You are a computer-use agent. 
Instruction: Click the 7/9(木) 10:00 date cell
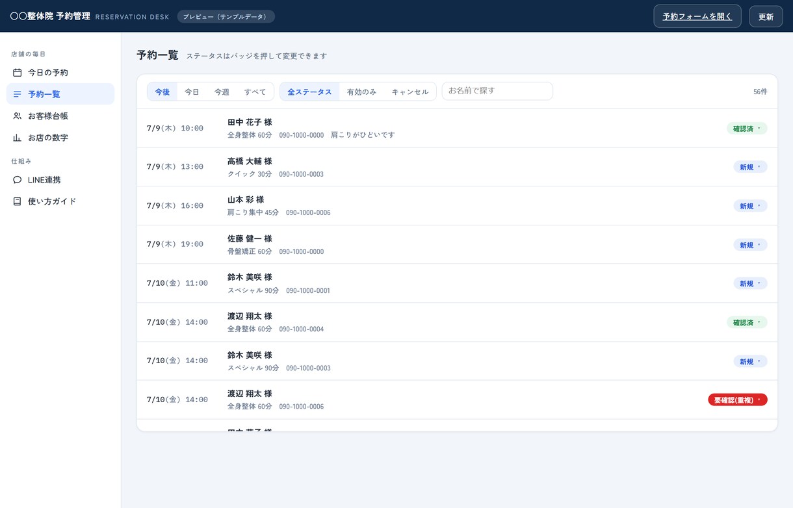click(175, 129)
